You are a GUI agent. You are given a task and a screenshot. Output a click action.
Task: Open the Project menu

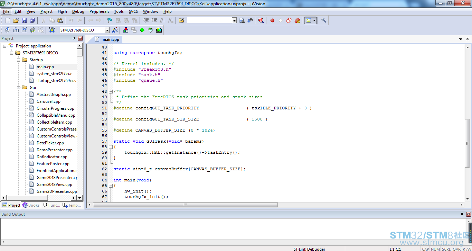tap(46, 11)
